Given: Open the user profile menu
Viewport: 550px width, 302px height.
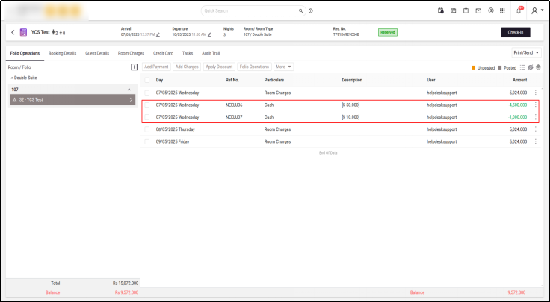Looking at the screenshot, I should coord(537,11).
